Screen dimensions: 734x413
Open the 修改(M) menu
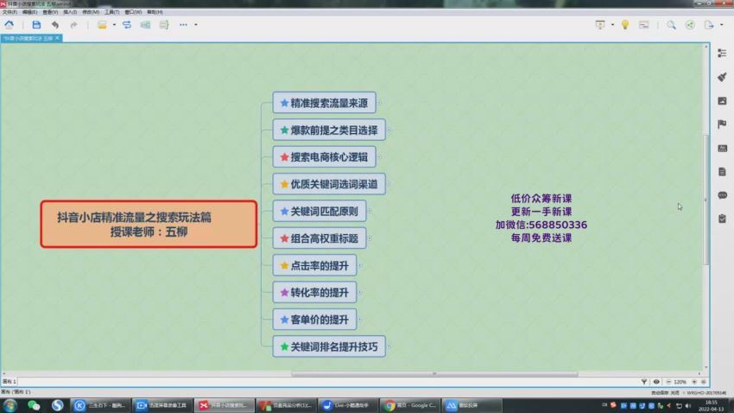[91, 12]
